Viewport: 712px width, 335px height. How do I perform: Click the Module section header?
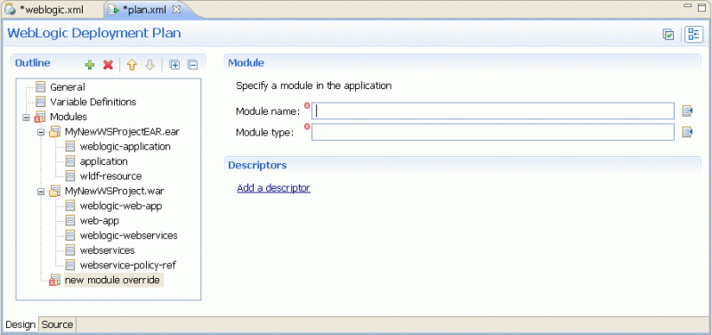click(247, 62)
